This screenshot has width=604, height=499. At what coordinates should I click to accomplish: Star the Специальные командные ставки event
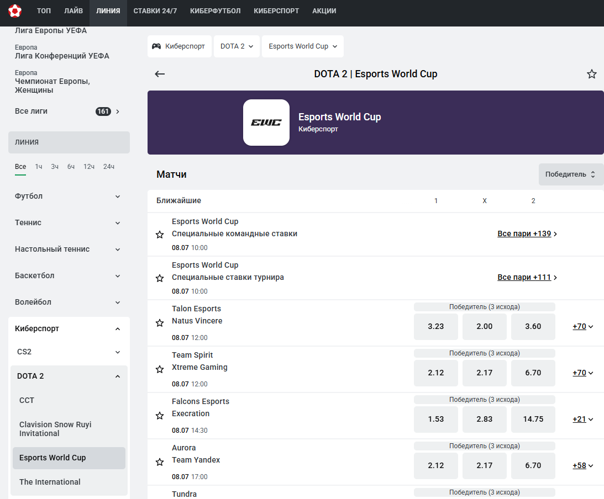pos(160,234)
